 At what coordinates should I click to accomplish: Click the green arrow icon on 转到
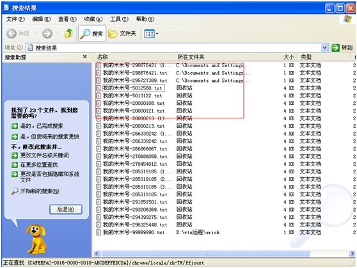335,48
